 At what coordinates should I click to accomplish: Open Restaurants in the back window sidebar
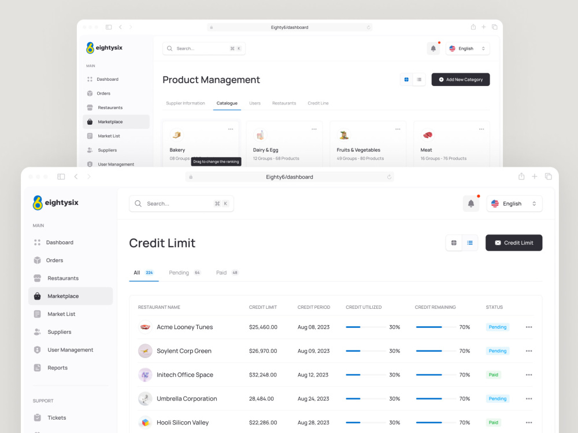pos(116,107)
